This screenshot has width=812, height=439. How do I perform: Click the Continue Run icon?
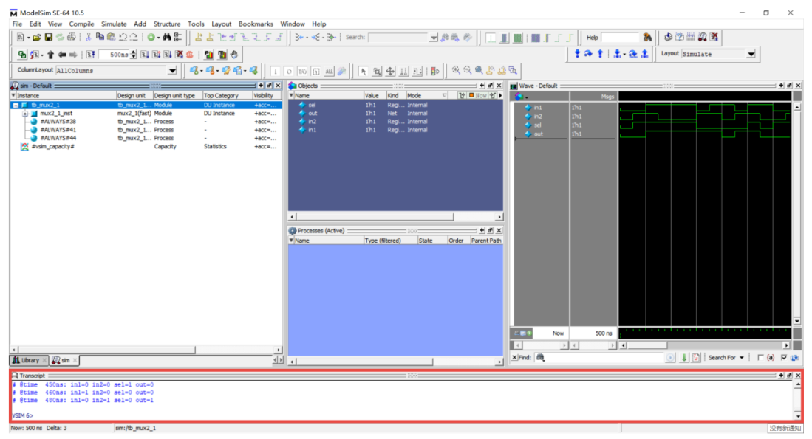pyautogui.click(x=157, y=55)
